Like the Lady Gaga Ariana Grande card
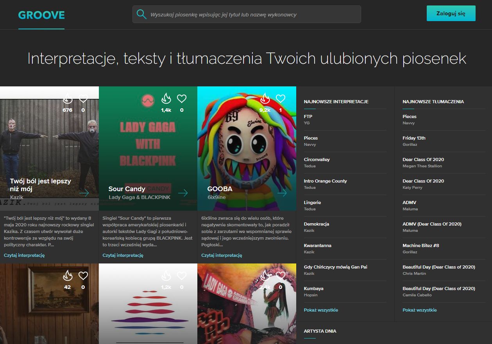This screenshot has height=344, width=492. coord(281,276)
